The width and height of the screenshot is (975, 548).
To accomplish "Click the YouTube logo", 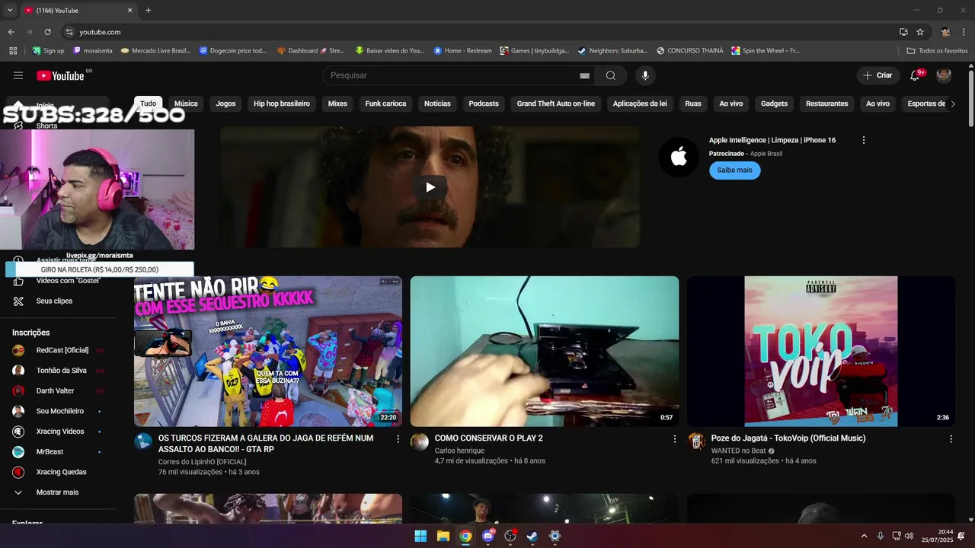I will [x=61, y=75].
